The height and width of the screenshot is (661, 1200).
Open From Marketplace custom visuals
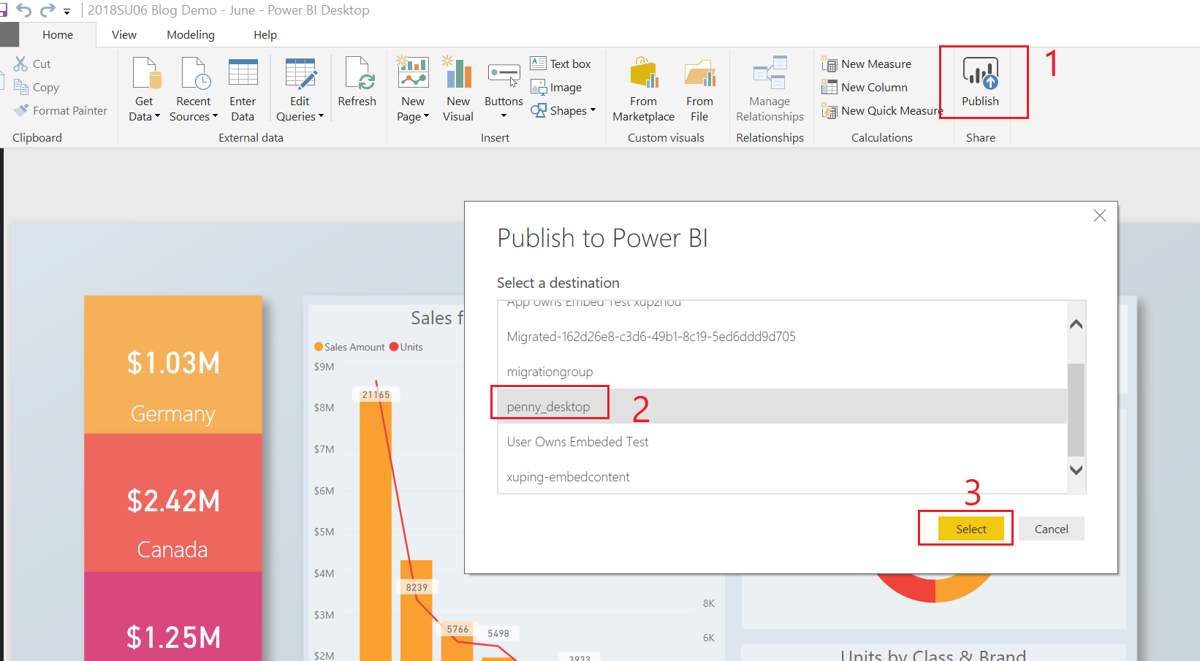pos(643,74)
